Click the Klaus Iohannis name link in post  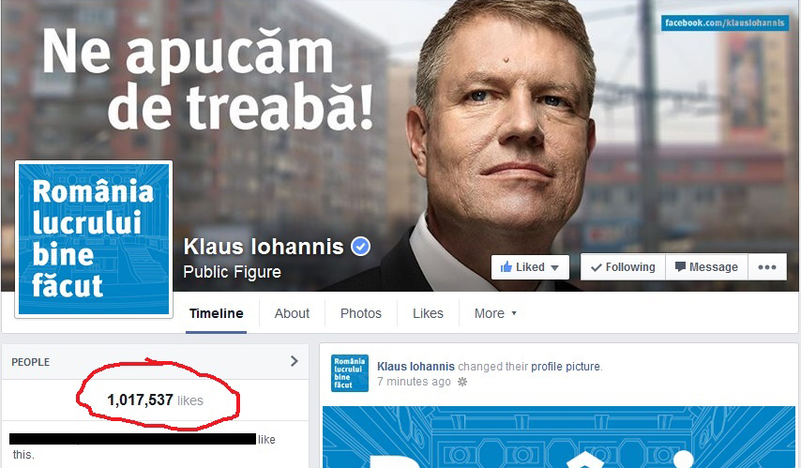[x=416, y=367]
